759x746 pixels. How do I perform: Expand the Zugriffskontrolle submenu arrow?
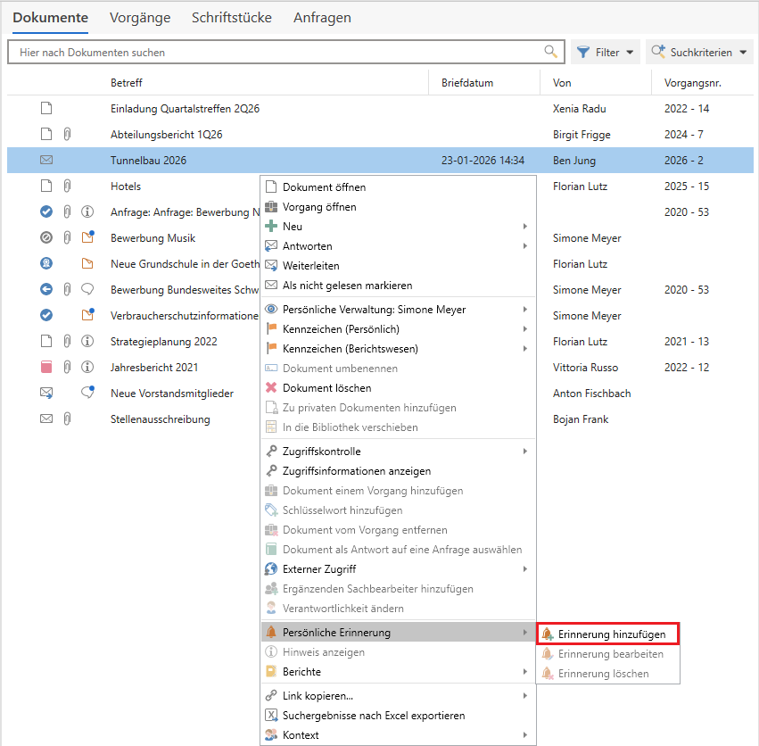(x=525, y=451)
